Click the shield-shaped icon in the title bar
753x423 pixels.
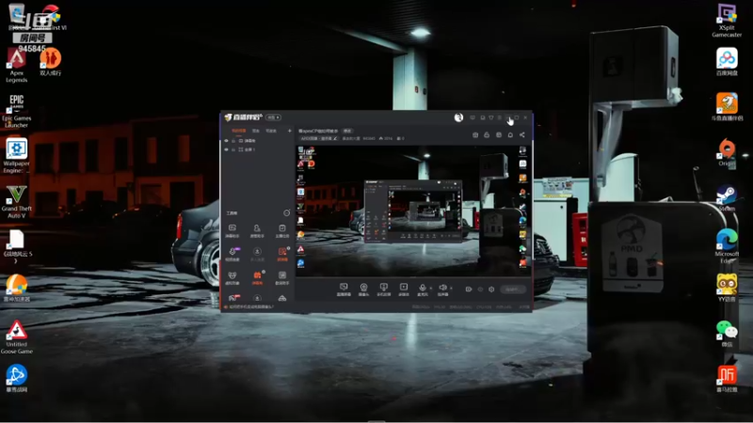pos(490,117)
